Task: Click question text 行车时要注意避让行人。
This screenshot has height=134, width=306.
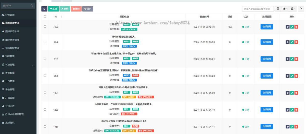Action: tap(124, 36)
